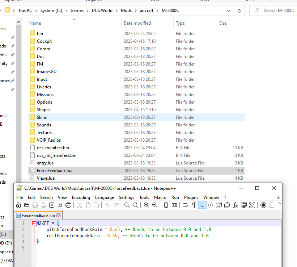Click Start Recording macro button

tap(263, 205)
